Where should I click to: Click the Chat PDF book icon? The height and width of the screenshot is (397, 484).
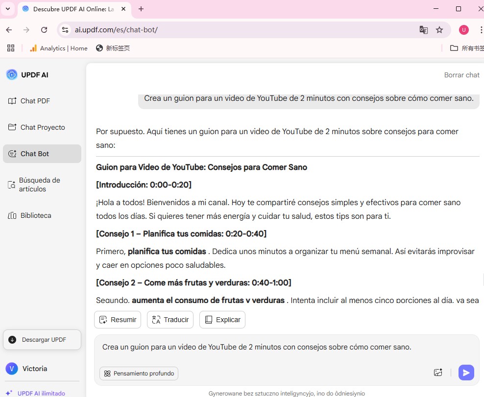[12, 101]
